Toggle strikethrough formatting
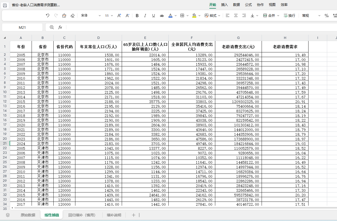Image resolution: width=337 pixels, height=221 pixels. [x=162, y=16]
